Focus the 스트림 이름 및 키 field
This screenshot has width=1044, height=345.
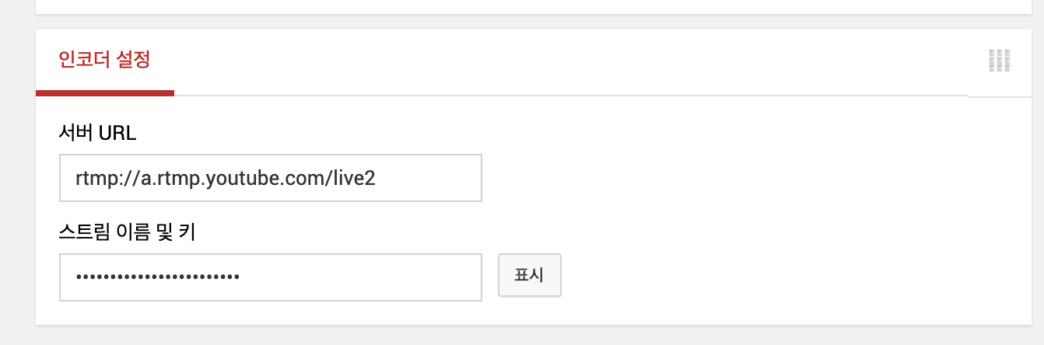coord(271,277)
